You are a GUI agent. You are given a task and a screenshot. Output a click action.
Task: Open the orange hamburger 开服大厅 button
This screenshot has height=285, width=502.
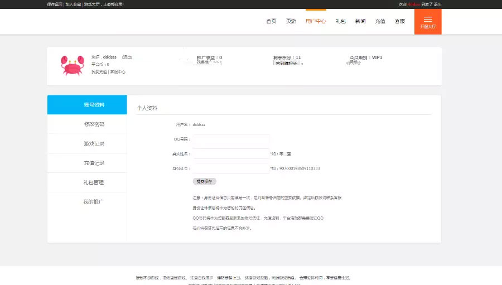428,22
